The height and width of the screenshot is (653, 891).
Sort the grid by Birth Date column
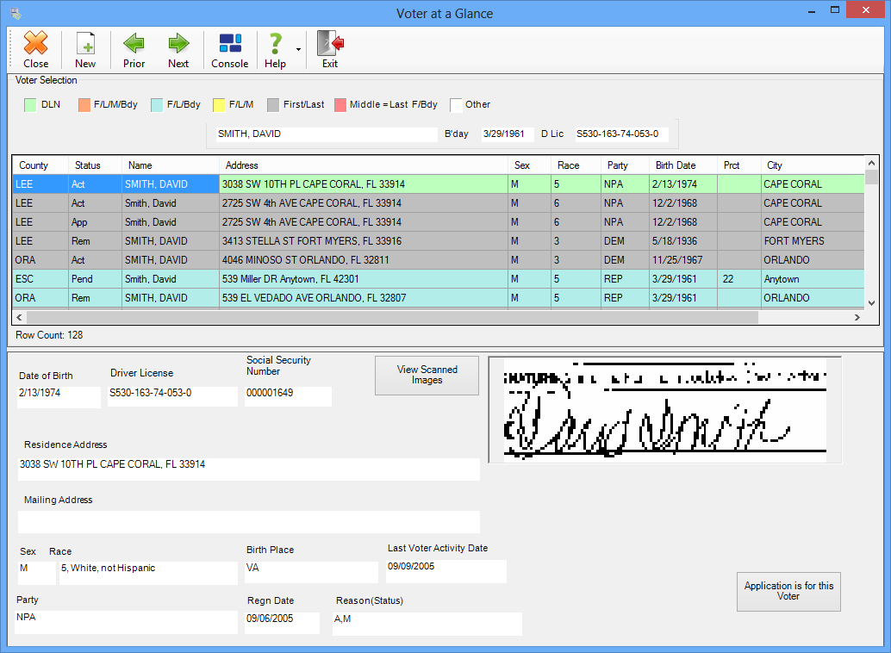(675, 165)
